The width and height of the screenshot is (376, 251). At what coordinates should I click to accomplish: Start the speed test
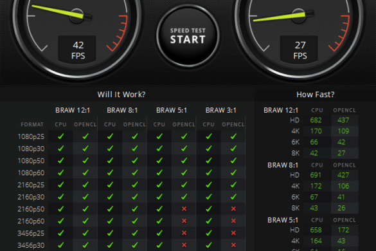click(188, 36)
